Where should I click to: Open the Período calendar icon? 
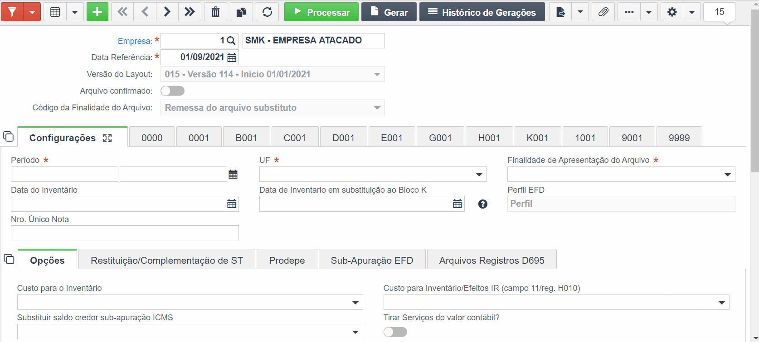coord(233,174)
